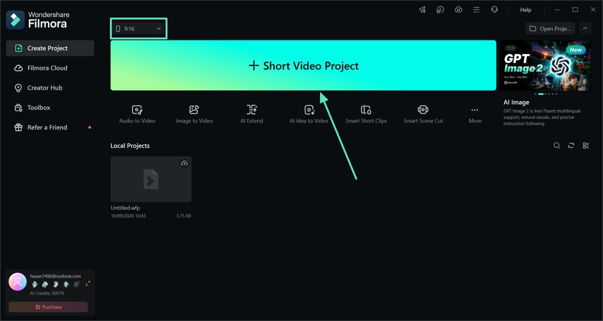Viewport: 603px width, 321px height.
Task: Expand account badges with the right chevron
Action: pyautogui.click(x=86, y=284)
